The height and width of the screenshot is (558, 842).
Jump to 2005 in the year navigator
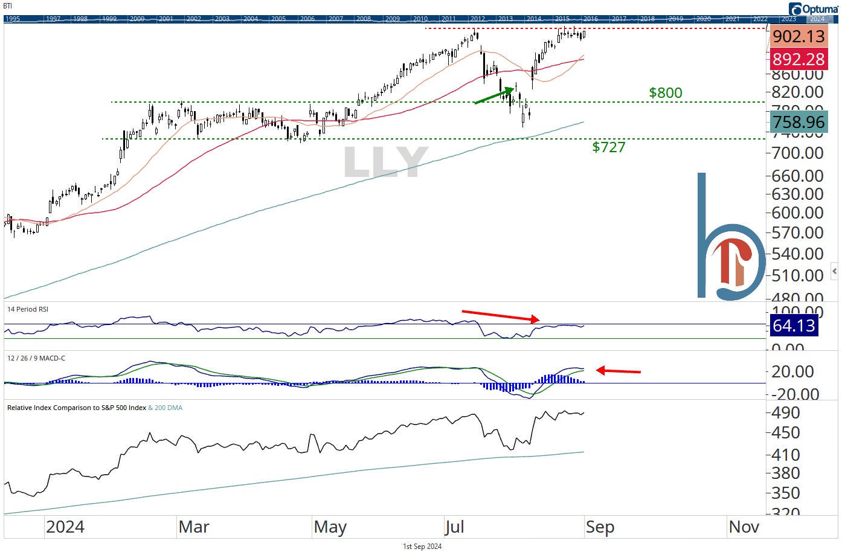pos(278,19)
